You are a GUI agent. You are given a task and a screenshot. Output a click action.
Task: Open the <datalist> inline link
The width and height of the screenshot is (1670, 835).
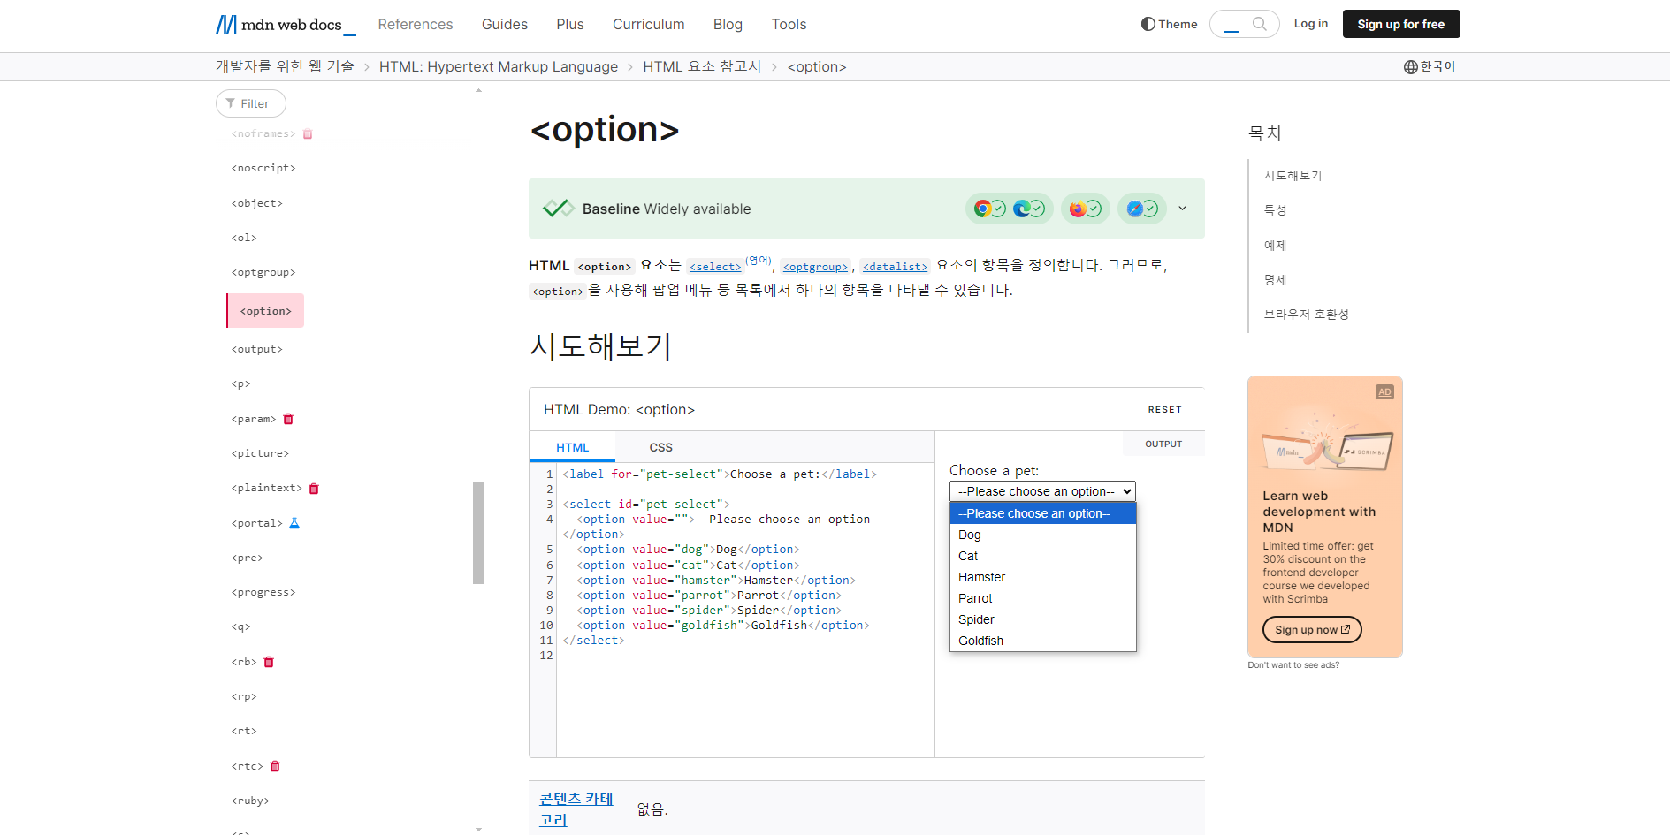click(x=895, y=267)
